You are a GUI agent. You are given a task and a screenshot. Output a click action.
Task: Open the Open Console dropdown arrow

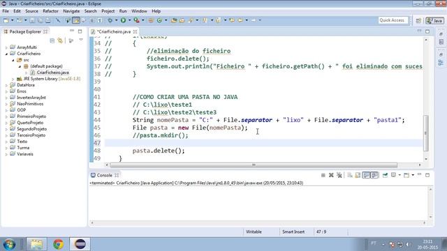coord(413,175)
